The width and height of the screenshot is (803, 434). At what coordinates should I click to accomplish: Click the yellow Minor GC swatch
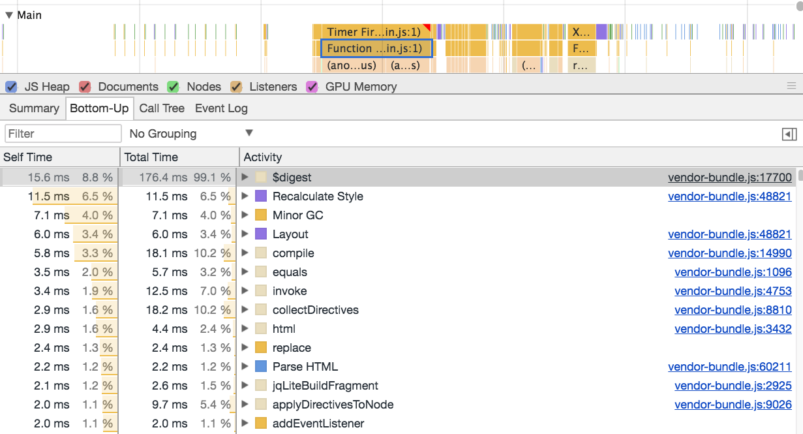tap(261, 215)
